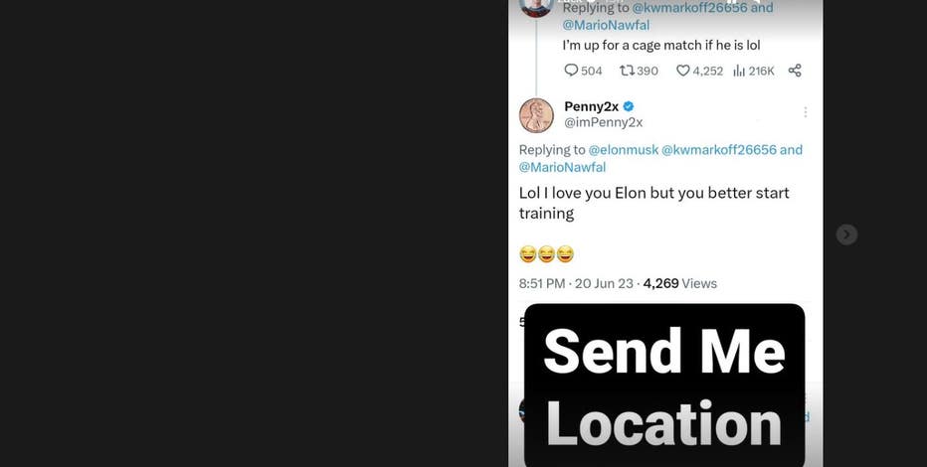
Task: Open @MarioNawfal link in the cage match tweet
Action: pyautogui.click(x=606, y=25)
